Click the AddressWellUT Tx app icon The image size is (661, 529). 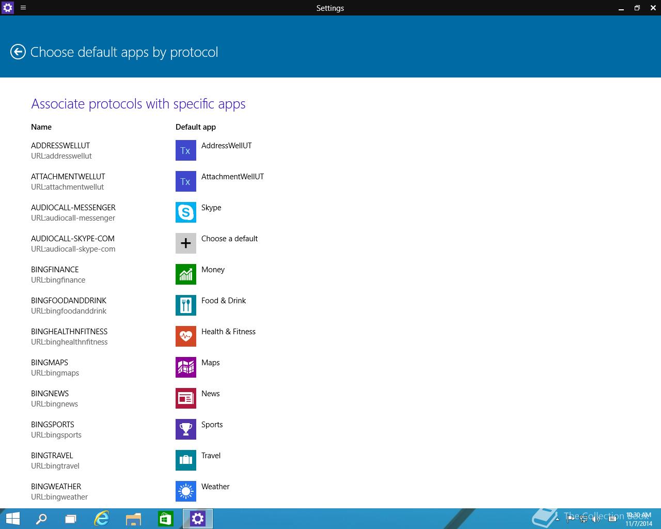coord(186,150)
